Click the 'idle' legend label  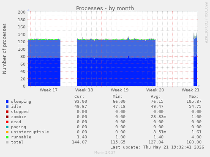click(x=16, y=107)
